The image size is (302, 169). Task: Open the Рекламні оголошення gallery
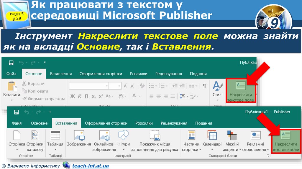(x=256, y=141)
